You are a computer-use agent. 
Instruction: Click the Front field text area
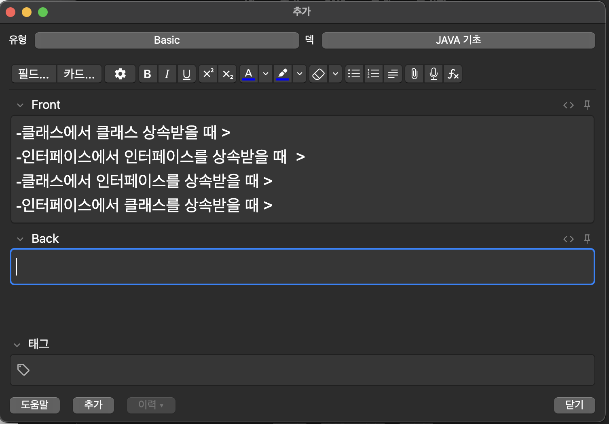302,169
